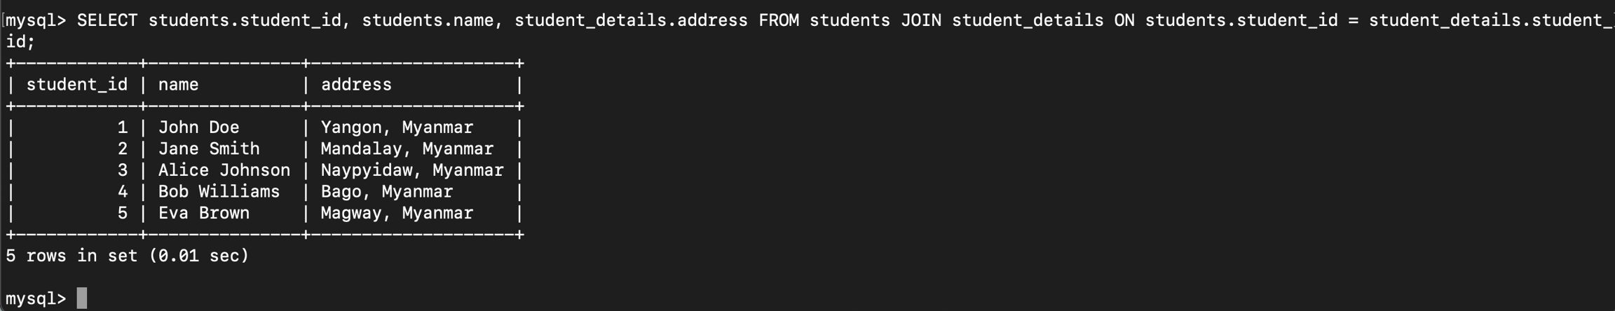This screenshot has width=1615, height=311.
Task: Click the blinking cursor at the mysql prompt
Action: click(82, 298)
